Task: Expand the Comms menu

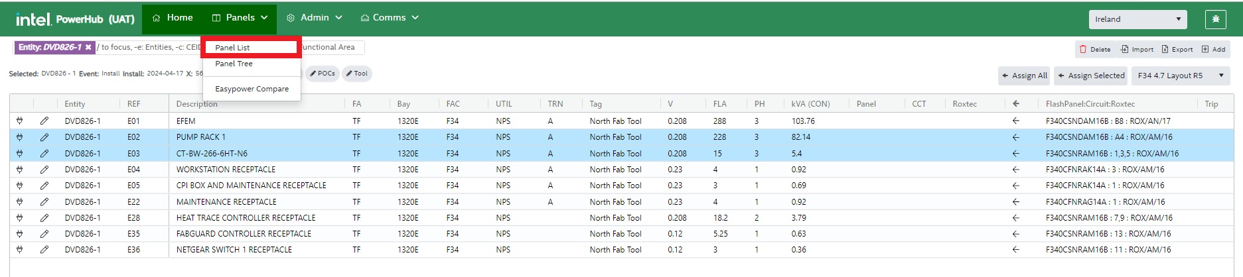Action: 390,18
